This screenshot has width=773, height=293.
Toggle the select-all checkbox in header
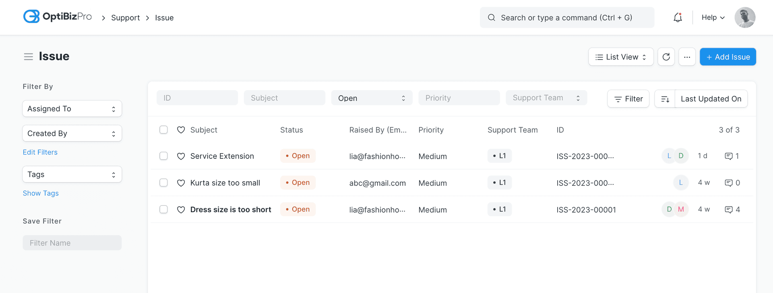click(163, 130)
